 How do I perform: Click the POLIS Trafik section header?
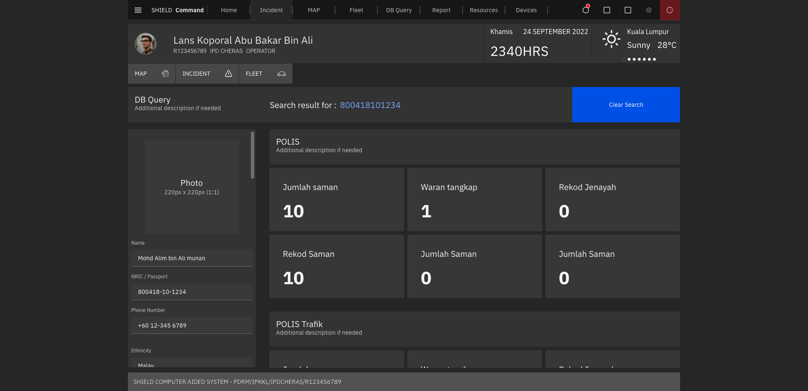pyautogui.click(x=475, y=329)
